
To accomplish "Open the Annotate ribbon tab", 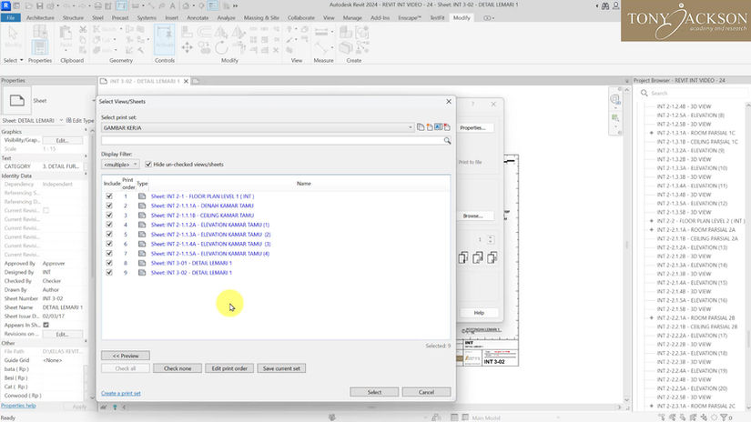I will pyautogui.click(x=198, y=17).
